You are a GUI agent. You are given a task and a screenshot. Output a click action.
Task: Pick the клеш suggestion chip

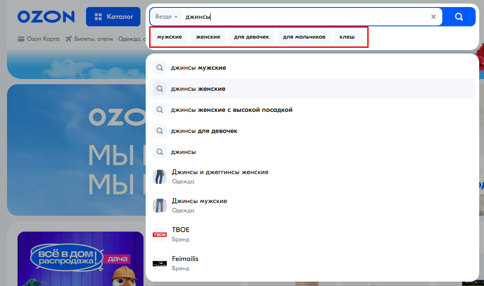pyautogui.click(x=347, y=37)
